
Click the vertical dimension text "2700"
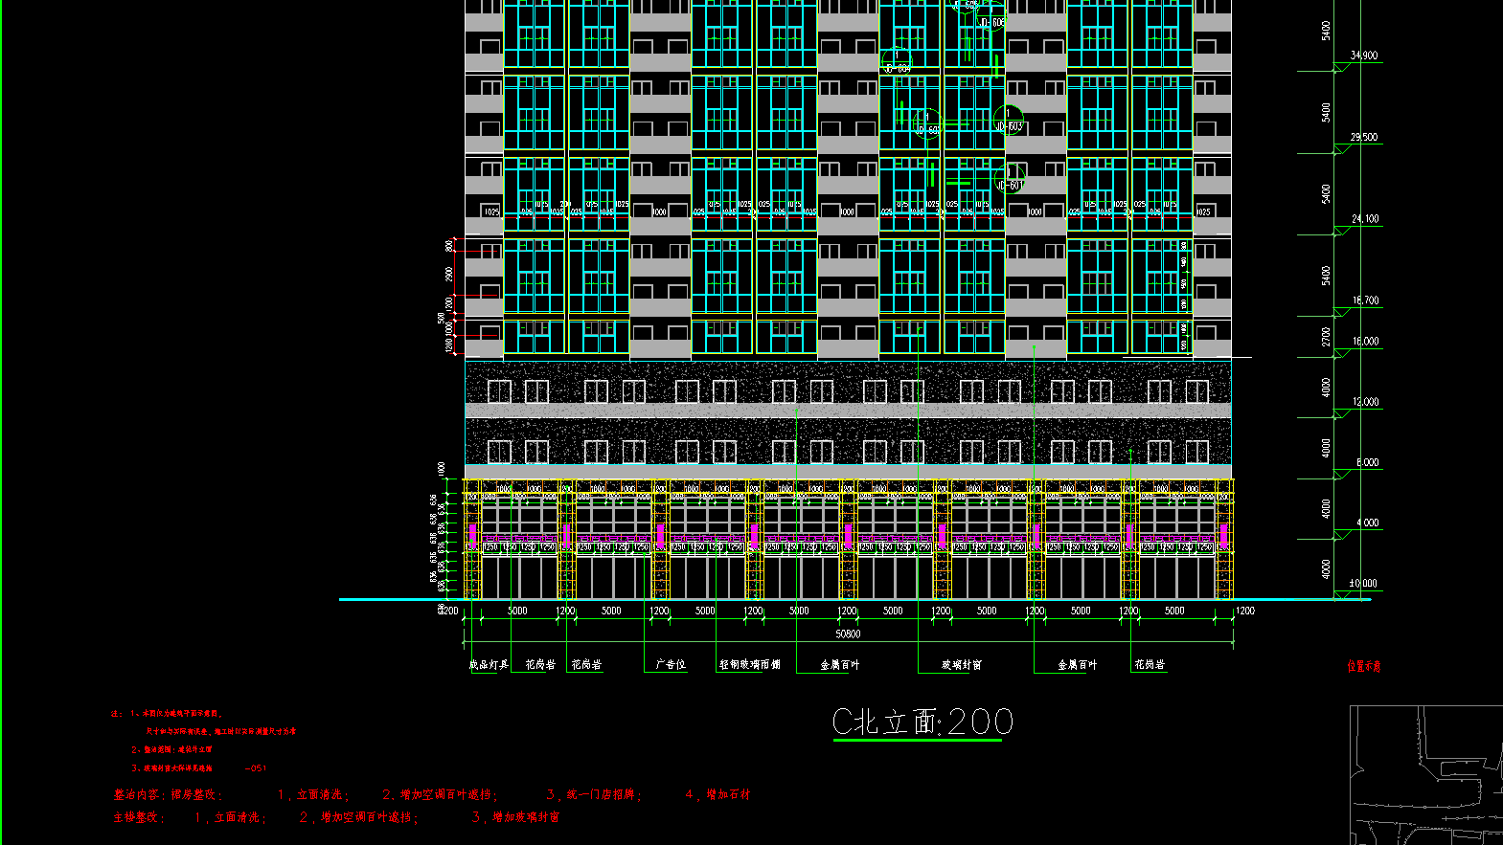coord(1326,337)
